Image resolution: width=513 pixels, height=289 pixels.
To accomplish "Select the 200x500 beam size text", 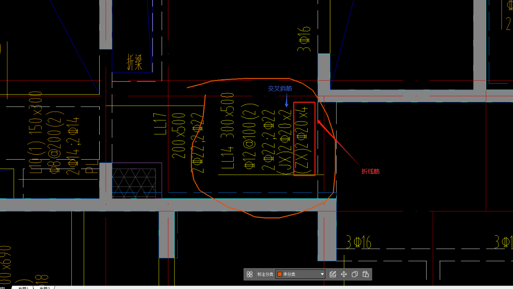I will coord(178,135).
